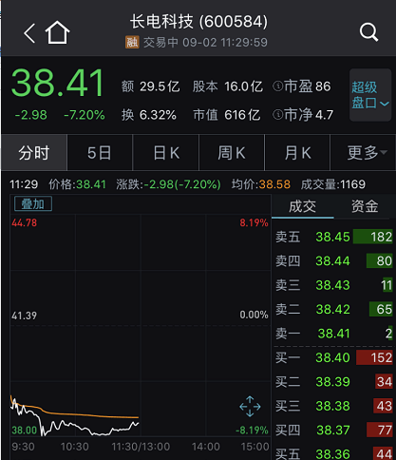Screen dimensions: 396x460
Task: Tap the large price 38.41
Action: (x=57, y=83)
